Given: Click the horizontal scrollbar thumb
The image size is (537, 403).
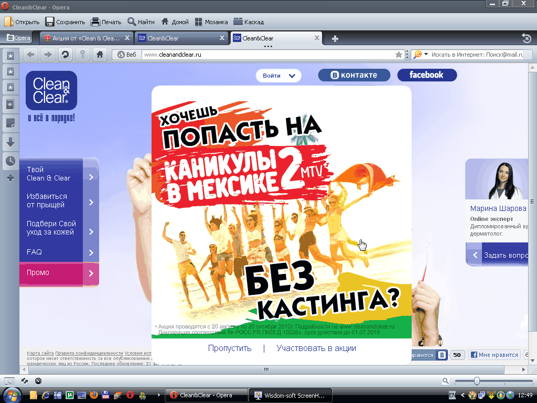Looking at the screenshot, I should click(266, 370).
